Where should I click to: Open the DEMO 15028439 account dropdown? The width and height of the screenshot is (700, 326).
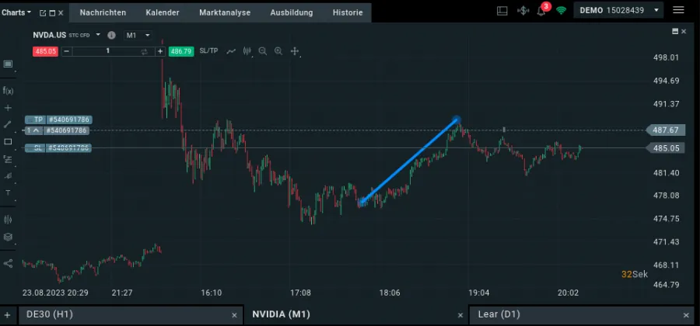(x=619, y=10)
